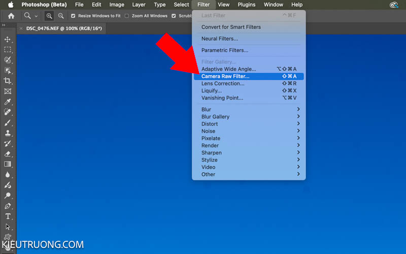Image resolution: width=406 pixels, height=254 pixels.
Task: Enable Zoom All Windows checkbox
Action: 126,16
